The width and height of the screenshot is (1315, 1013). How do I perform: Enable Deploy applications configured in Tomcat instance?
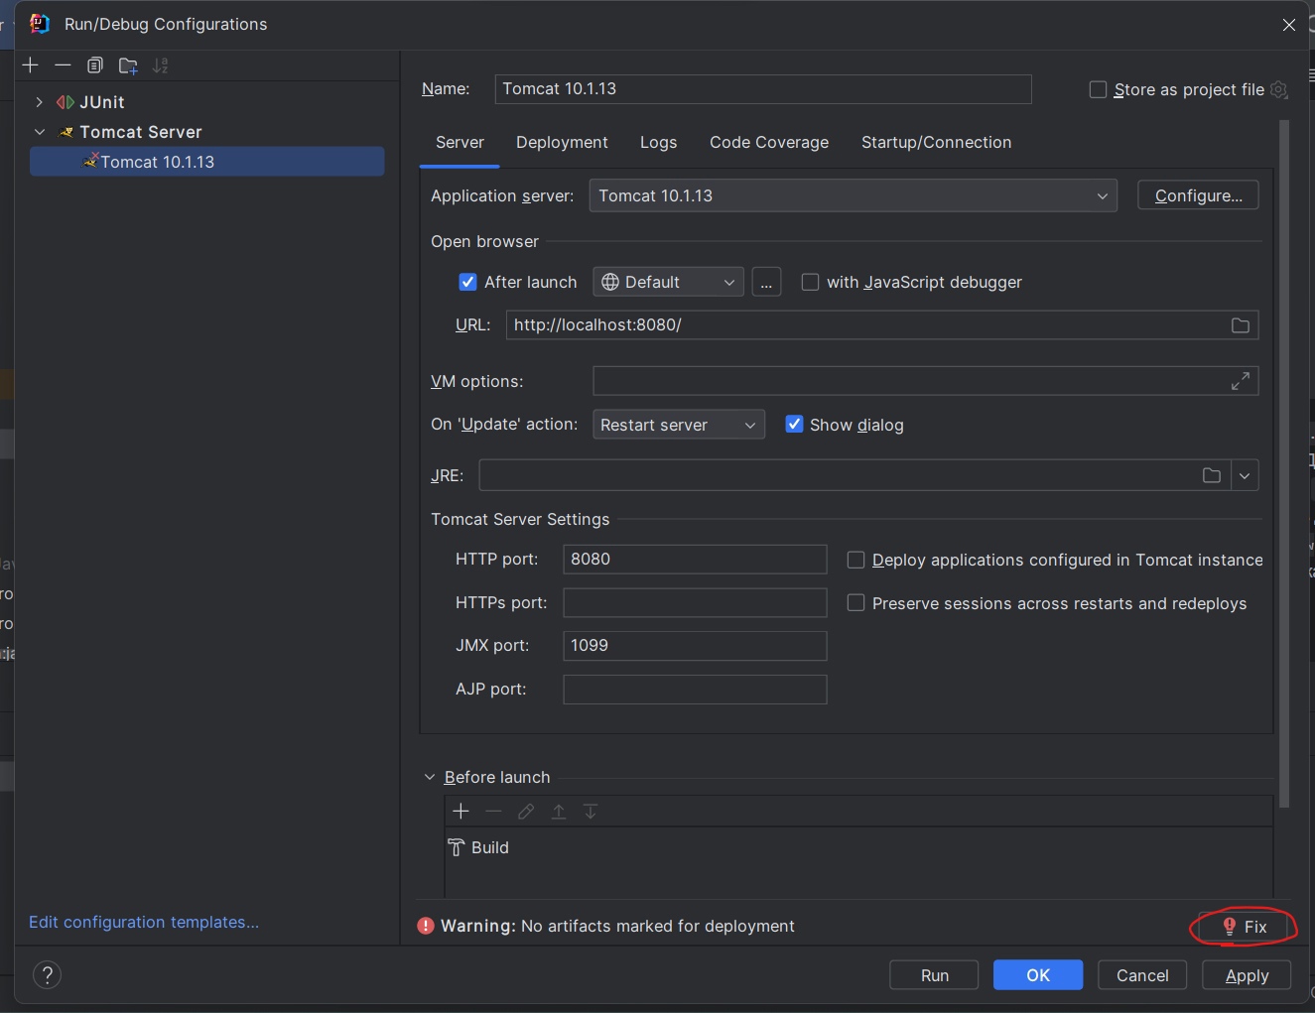pos(855,560)
